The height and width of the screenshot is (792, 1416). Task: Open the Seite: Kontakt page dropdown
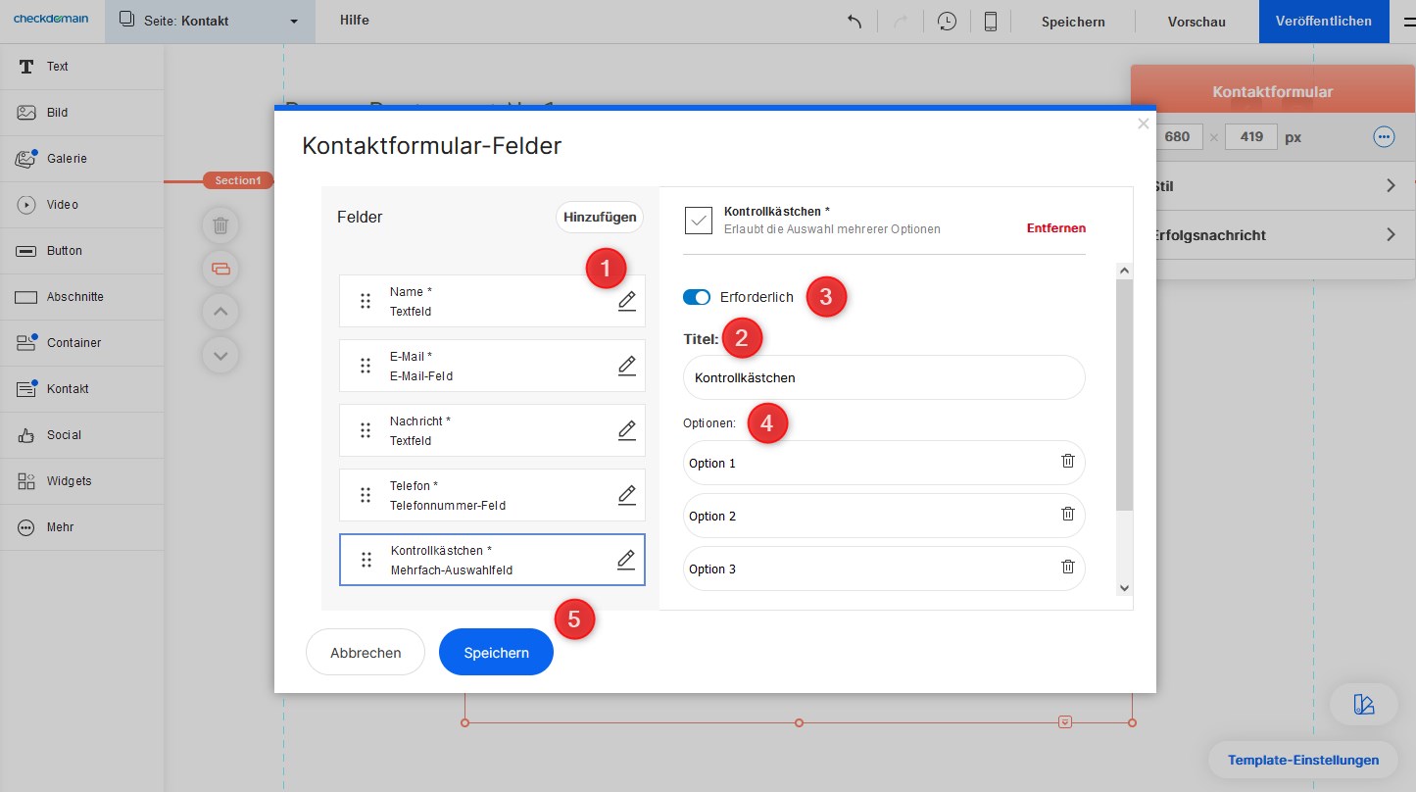click(x=210, y=22)
